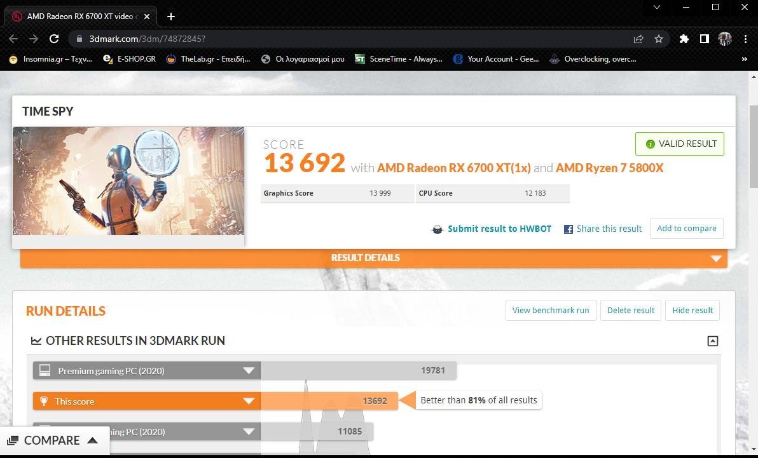Image resolution: width=758 pixels, height=458 pixels.
Task: Open SceneTime bookmark
Action: (399, 59)
